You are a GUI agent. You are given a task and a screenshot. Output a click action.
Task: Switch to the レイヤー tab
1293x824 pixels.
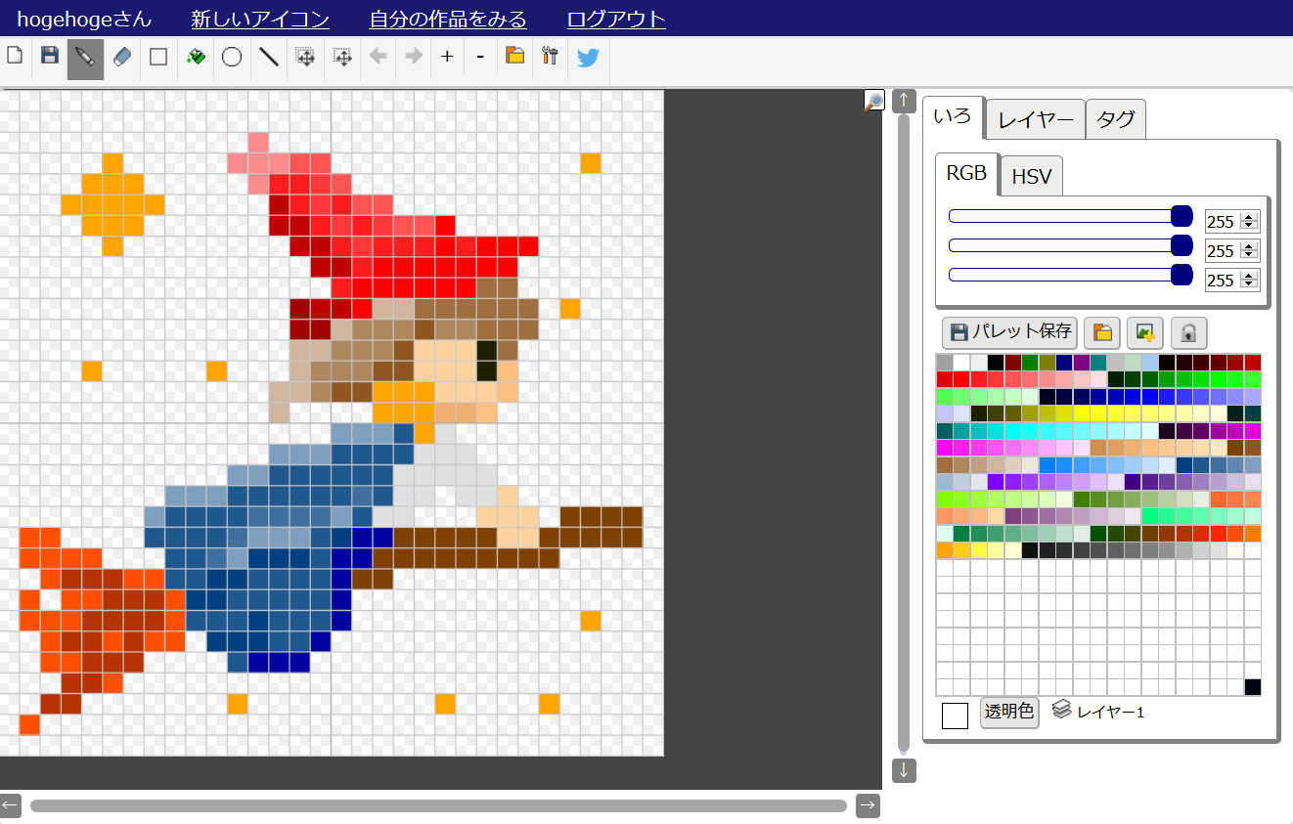pos(1035,117)
